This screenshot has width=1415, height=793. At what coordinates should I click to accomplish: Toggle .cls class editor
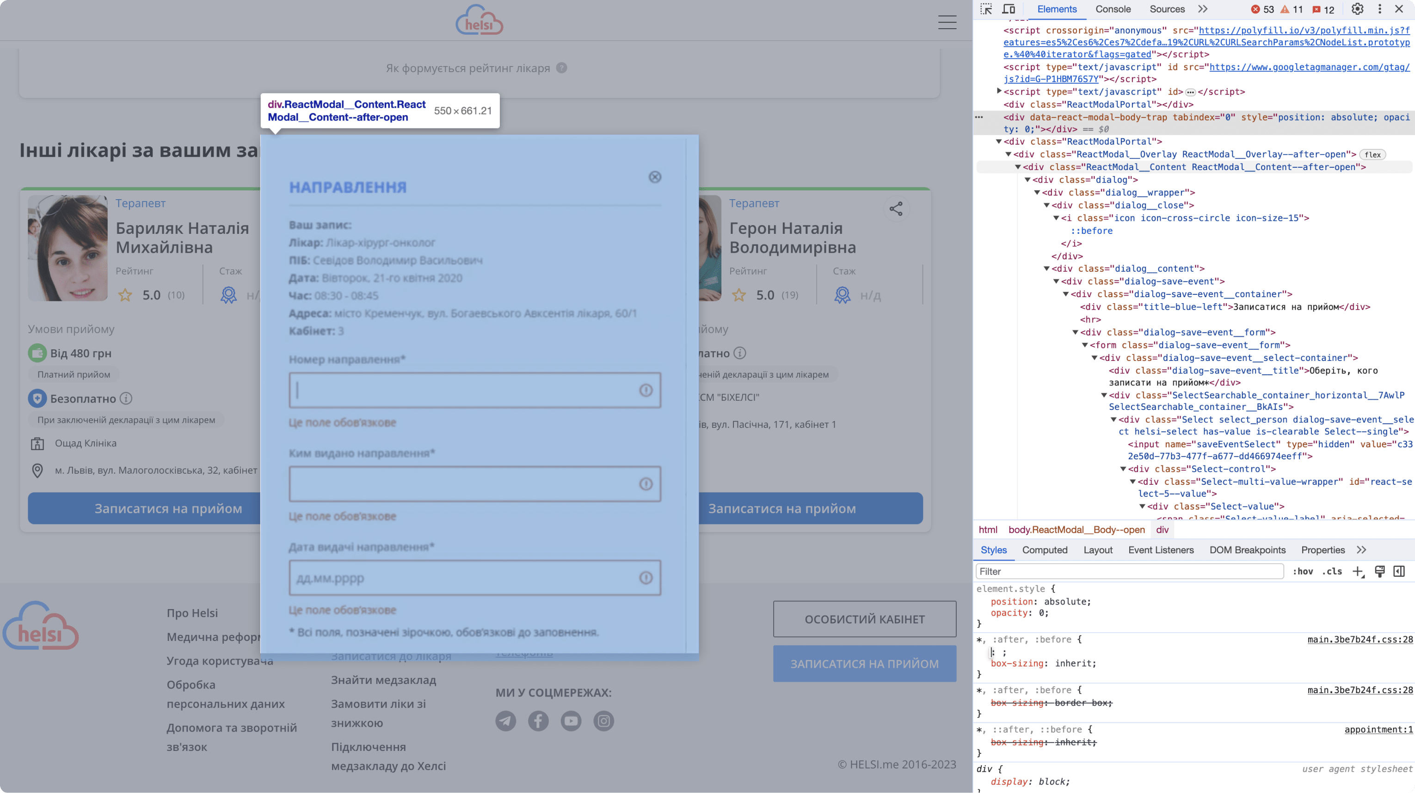[1331, 571]
